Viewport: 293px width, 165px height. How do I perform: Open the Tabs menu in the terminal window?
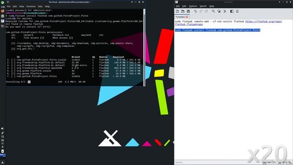tap(40, 6)
